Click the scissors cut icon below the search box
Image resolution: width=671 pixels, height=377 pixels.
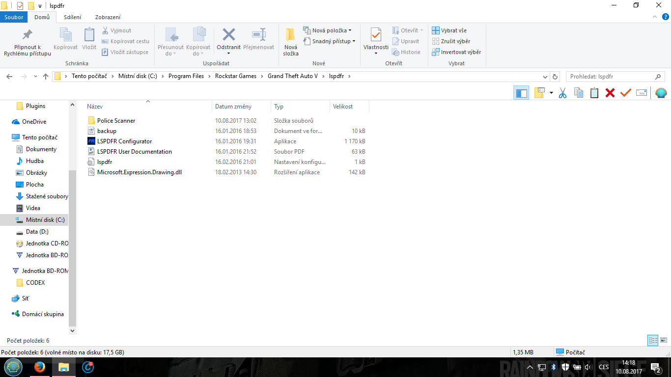(563, 93)
